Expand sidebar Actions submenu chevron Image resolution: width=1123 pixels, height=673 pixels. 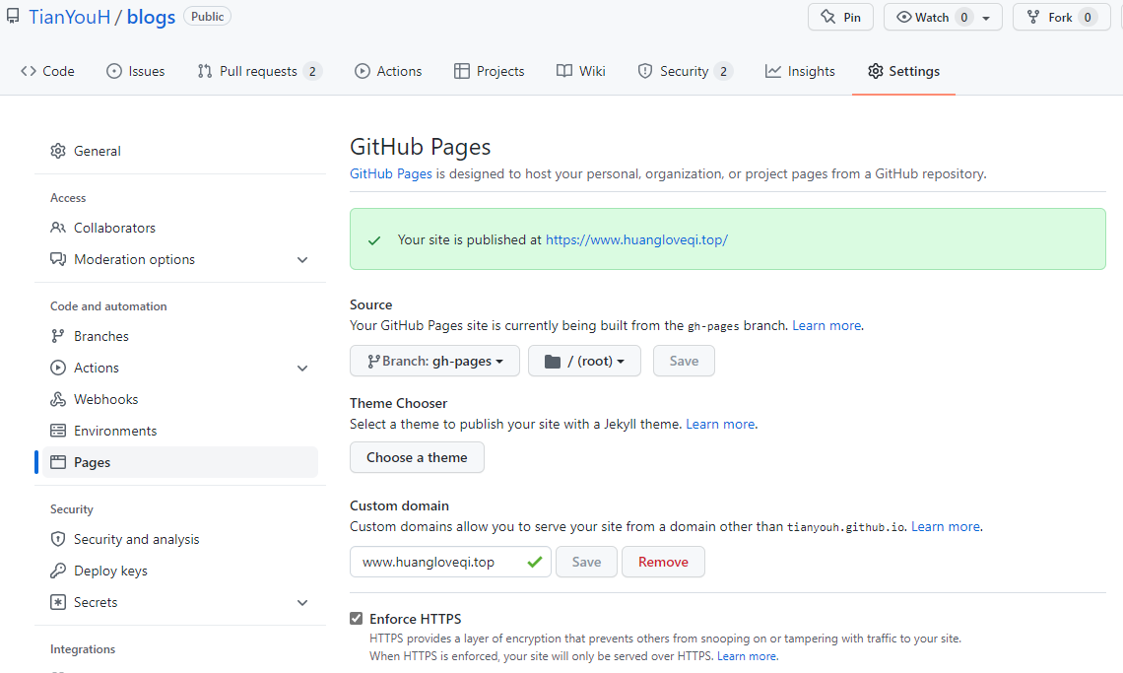click(x=302, y=368)
